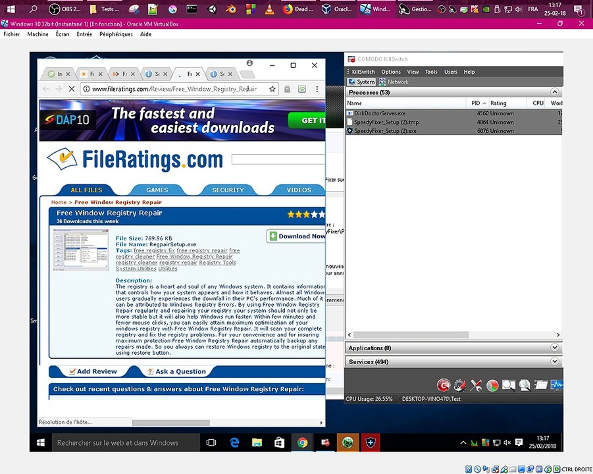
Task: Click the green X app in guest taskbar
Action: [x=348, y=442]
